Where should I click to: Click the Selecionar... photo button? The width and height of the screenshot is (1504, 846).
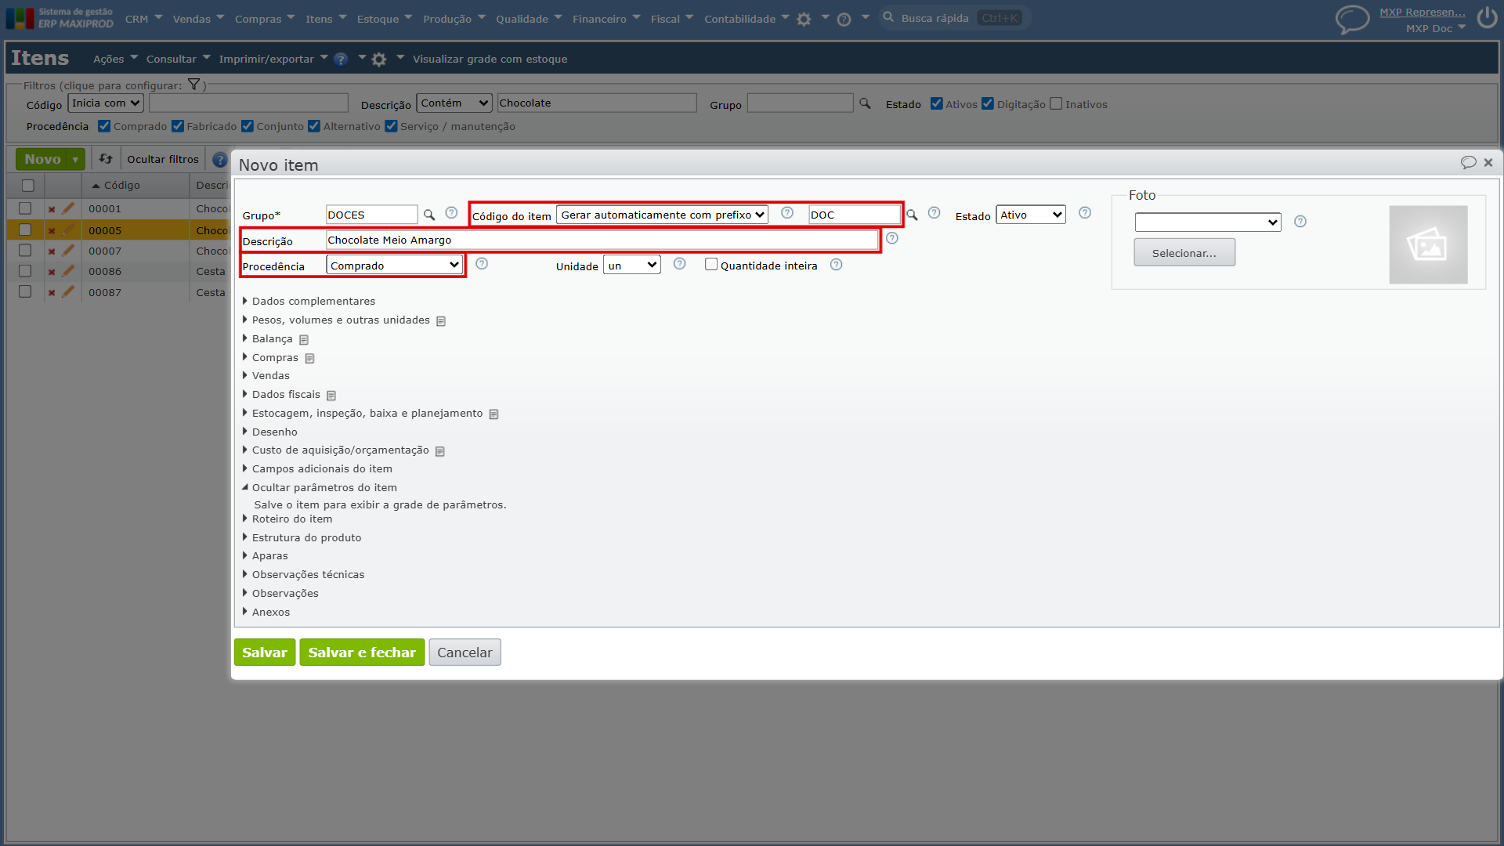(1184, 253)
